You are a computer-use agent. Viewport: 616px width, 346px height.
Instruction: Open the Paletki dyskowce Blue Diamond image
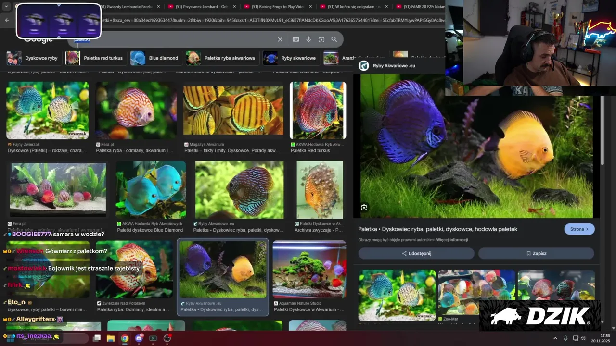click(x=151, y=190)
